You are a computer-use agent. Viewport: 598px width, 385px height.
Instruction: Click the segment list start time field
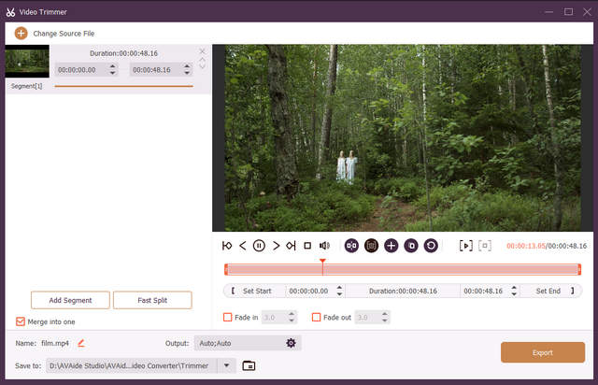coord(81,69)
